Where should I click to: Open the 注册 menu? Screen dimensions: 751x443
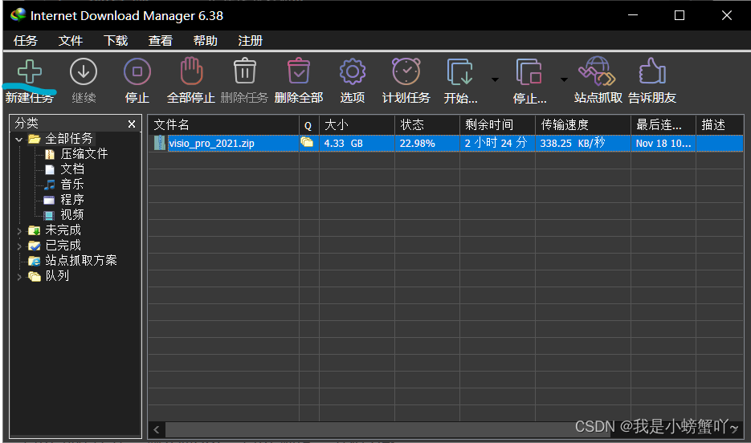[251, 41]
